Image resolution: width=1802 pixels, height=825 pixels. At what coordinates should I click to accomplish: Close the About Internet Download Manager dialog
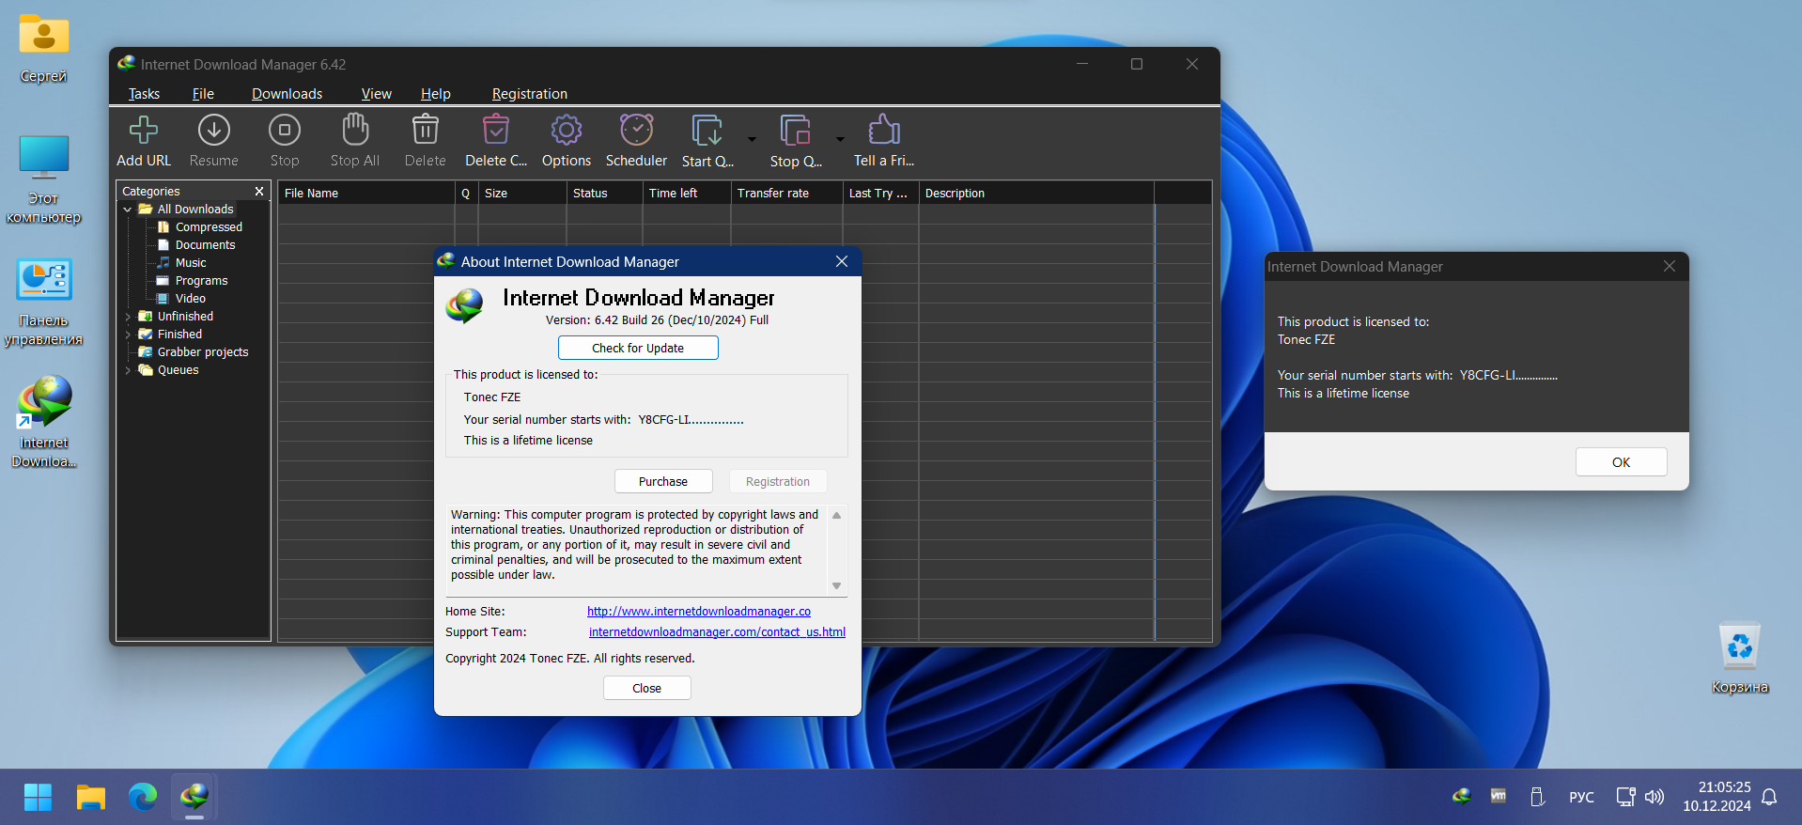842,261
